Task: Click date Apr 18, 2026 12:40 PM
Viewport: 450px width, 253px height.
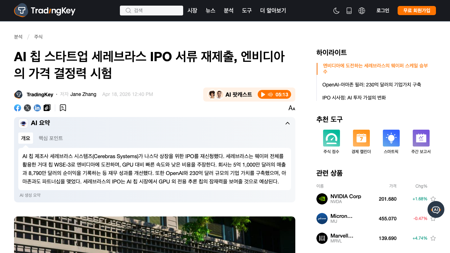Action: pos(128,94)
